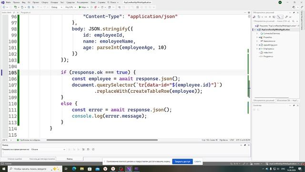Switch to Список ошибок tab

(15, 159)
